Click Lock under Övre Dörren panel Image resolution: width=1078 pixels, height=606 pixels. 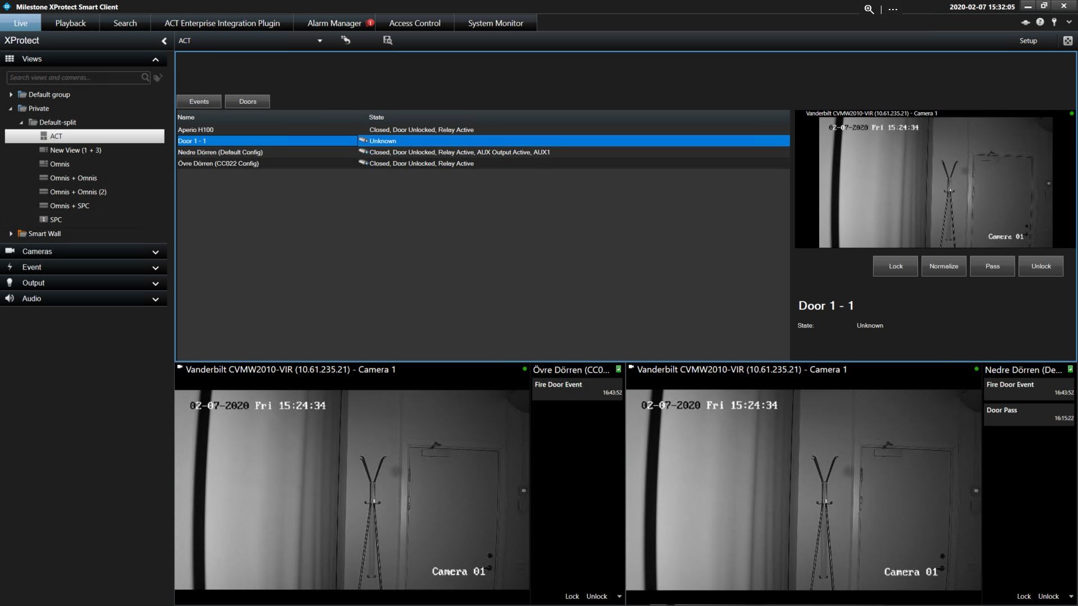pyautogui.click(x=572, y=596)
